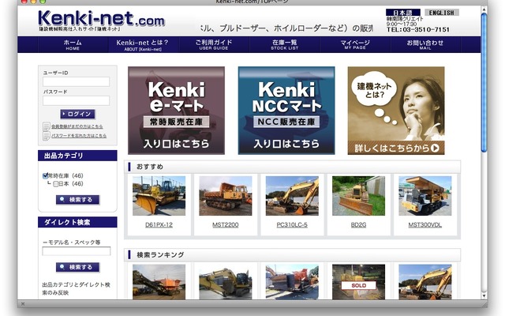Viewport: 505px width, 316px height.
Task: Click the MST300VDL model link
Action: click(425, 224)
